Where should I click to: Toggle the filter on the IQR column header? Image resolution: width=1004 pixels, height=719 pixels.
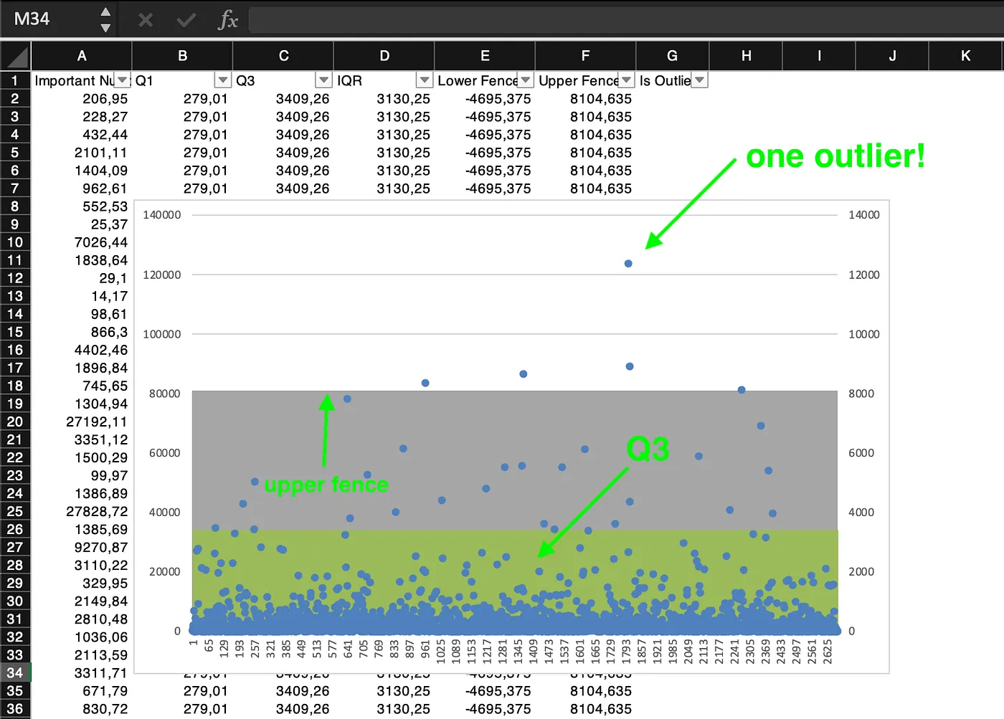click(424, 80)
